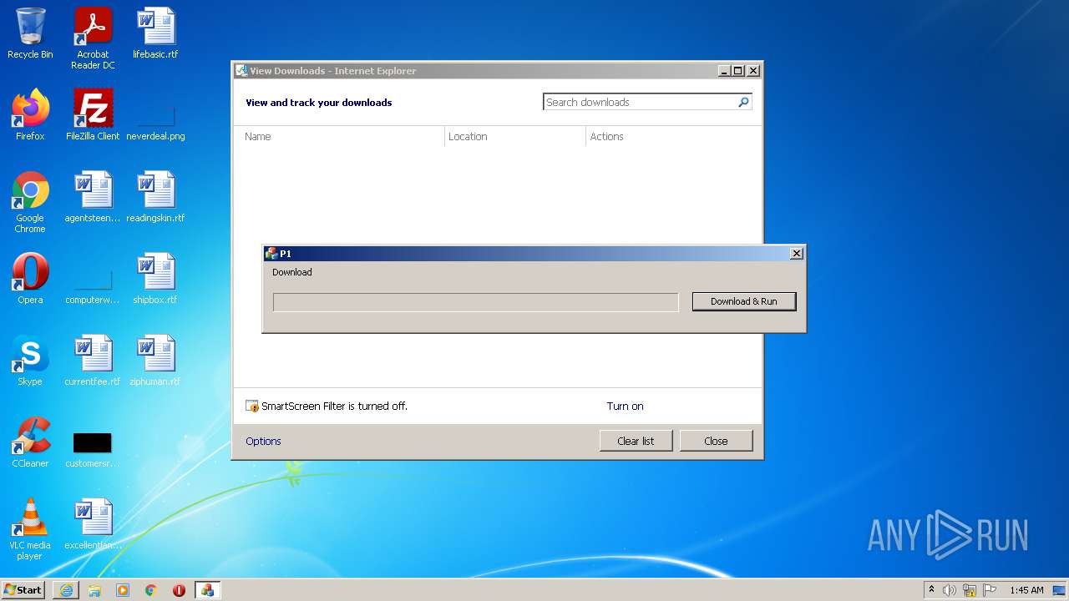Click "View and track your downloads" heading

[x=318, y=103]
